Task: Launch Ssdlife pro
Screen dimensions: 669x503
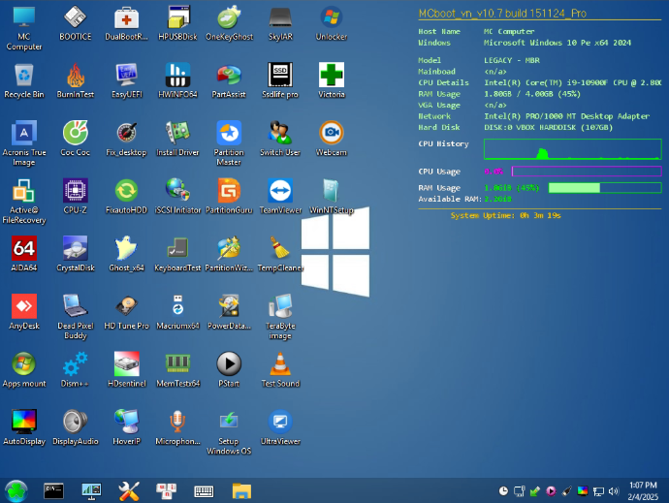Action: pos(280,81)
